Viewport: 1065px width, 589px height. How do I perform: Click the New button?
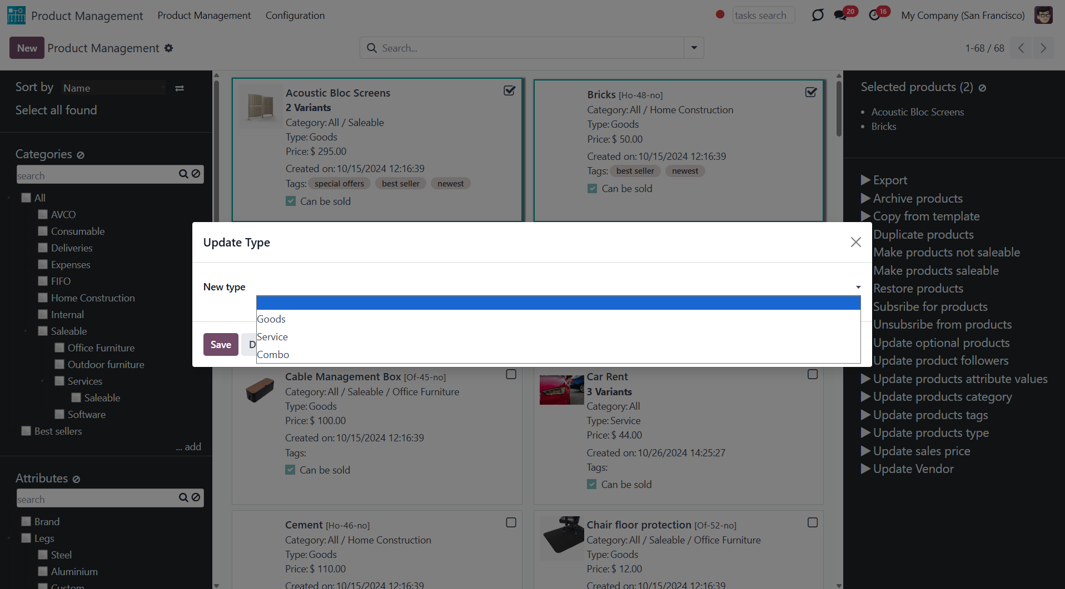coord(27,48)
